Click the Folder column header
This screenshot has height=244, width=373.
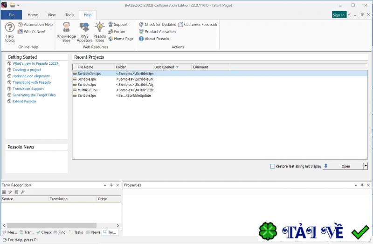134,67
